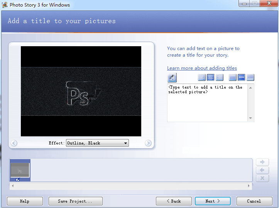The image size is (279, 208).
Task: Remove selected picture from filmstrip
Action: [262, 178]
